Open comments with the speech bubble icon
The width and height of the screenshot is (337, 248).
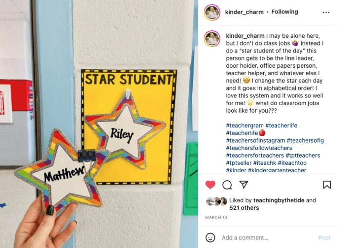(227, 185)
